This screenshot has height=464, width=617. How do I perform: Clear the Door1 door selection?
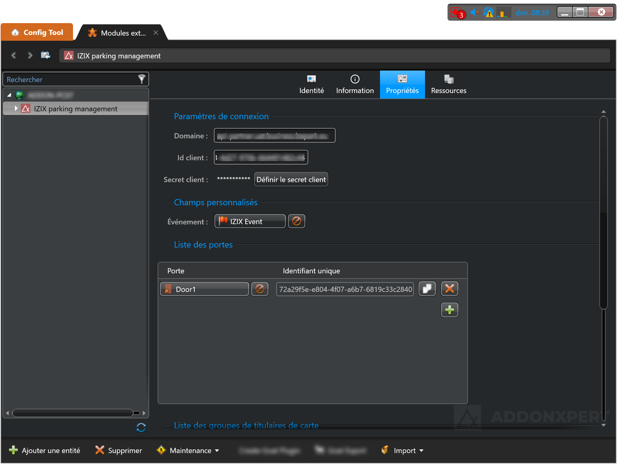260,289
